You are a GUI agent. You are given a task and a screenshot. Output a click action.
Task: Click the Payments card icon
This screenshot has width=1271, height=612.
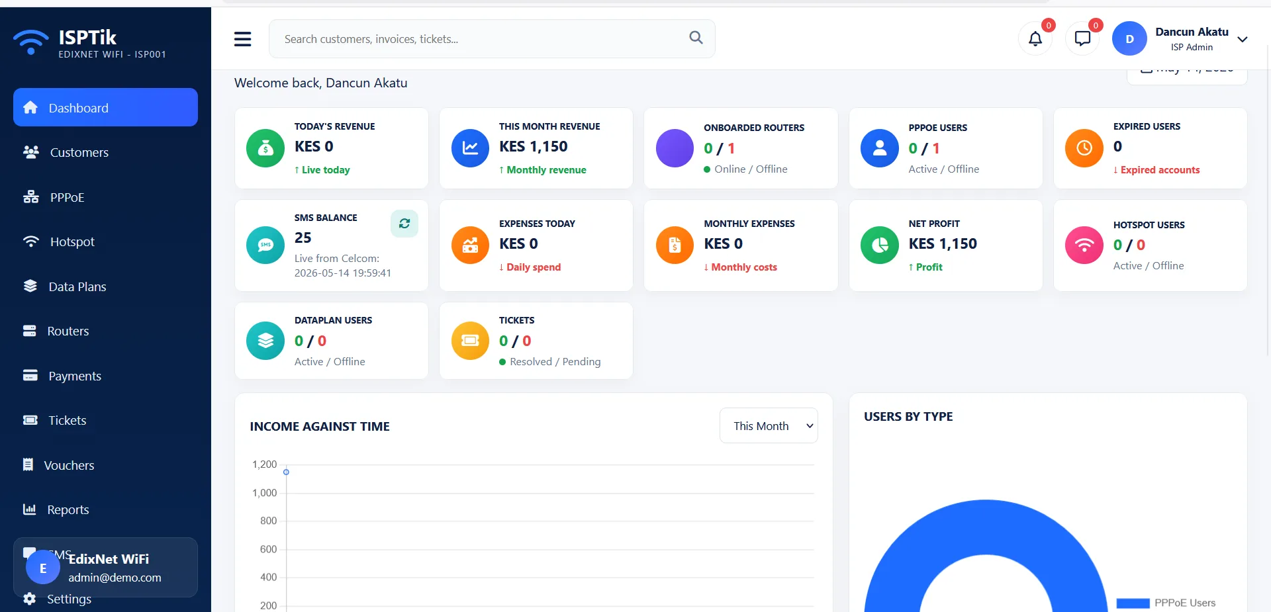[30, 376]
